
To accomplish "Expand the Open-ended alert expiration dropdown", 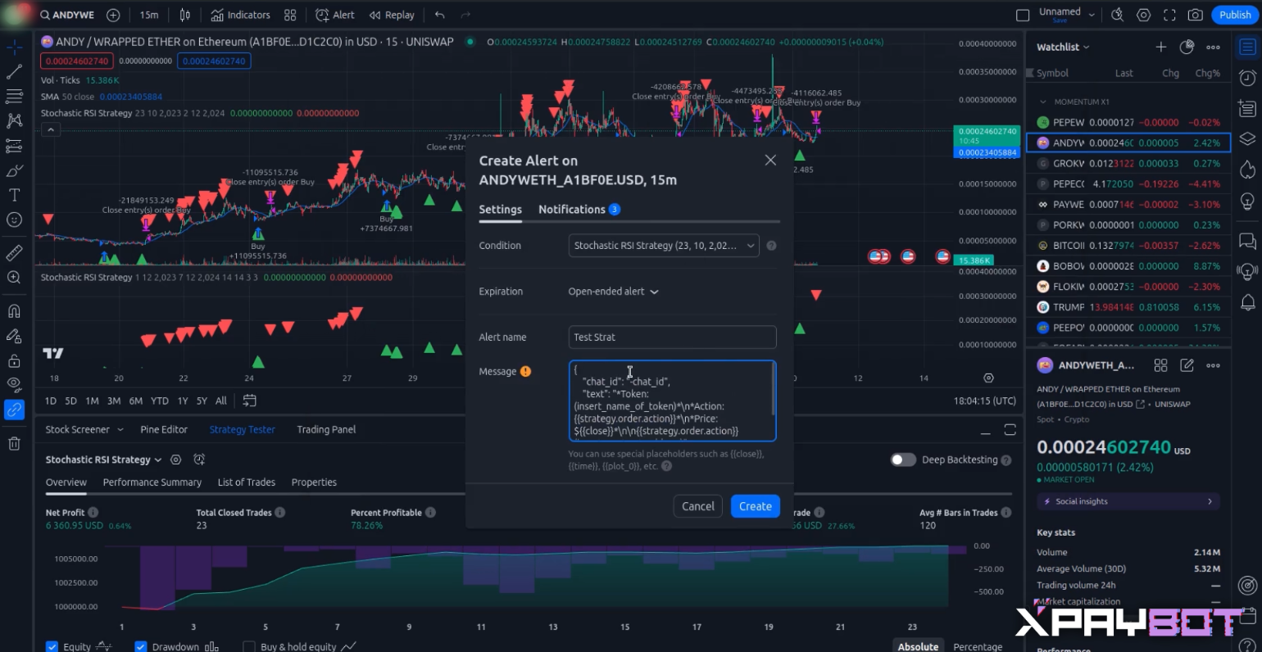I will coord(613,292).
